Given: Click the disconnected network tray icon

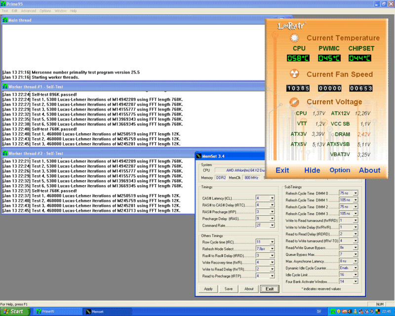Looking at the screenshot, I should [361, 312].
